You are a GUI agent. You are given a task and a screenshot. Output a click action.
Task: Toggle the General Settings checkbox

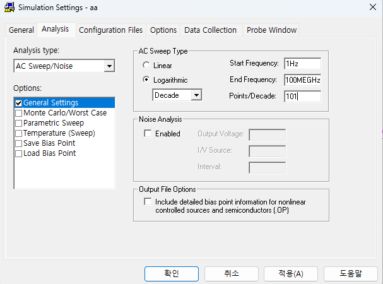point(18,103)
